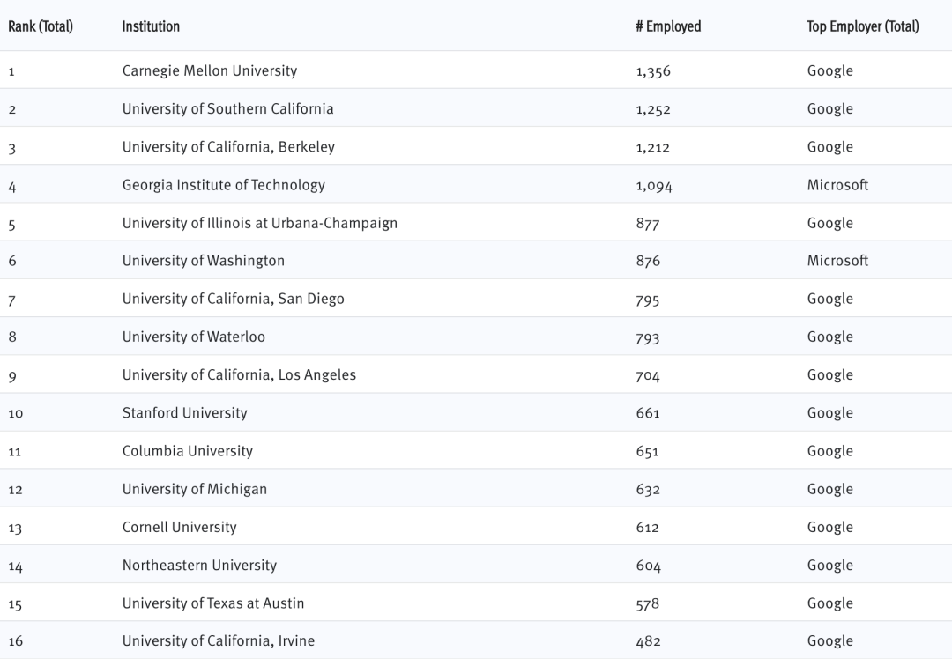Click rank number 6 cell
Image resolution: width=952 pixels, height=659 pixels.
pyautogui.click(x=12, y=262)
